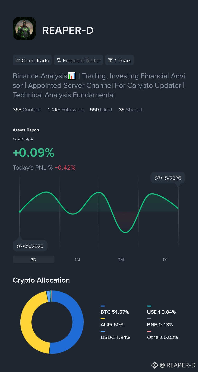Viewport: 198px width, 372px height.
Task: Click the 1 Years sprout icon
Action: 110,60
